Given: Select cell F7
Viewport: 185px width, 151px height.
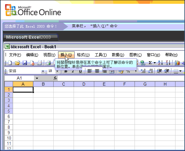Looking at the screenshot, I should tap(124, 122).
